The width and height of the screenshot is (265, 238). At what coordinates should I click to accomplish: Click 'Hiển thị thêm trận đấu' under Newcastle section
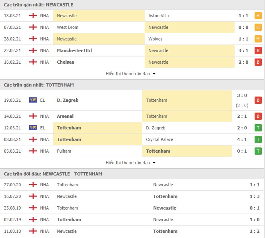tap(128, 74)
